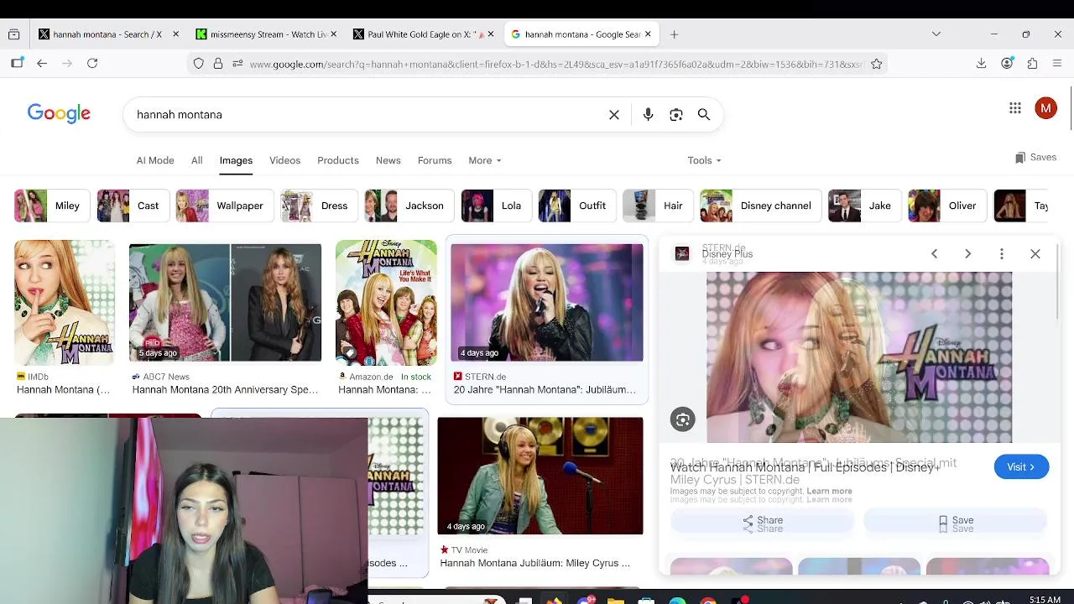1074x604 pixels.
Task: Show previous image in preview panel
Action: 934,254
